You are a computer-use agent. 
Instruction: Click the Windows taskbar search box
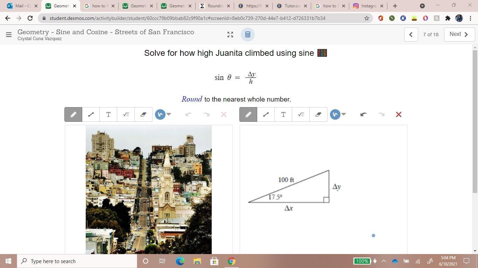[77, 261]
